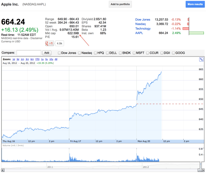
Task: Toggle the SNDK comparison checkbox
Action: click(x=120, y=53)
